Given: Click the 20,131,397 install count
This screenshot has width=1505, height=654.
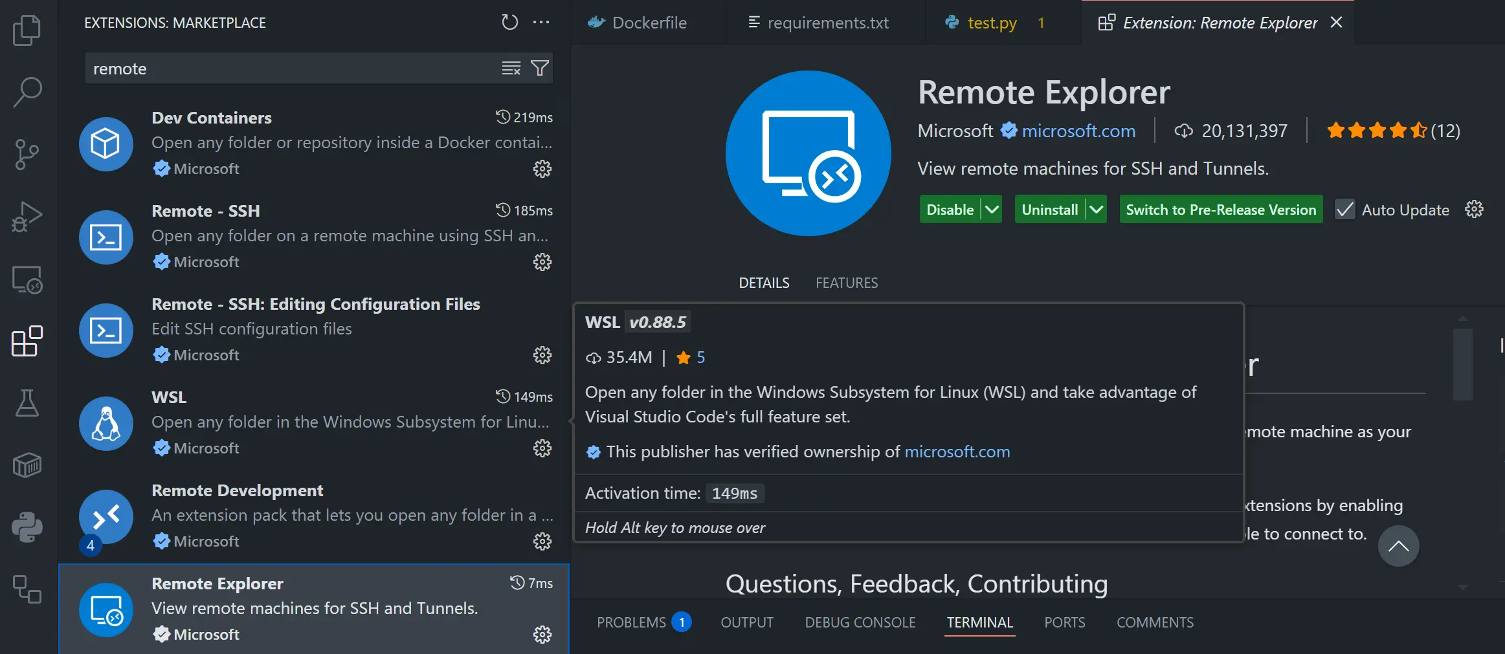Looking at the screenshot, I should pos(1231,131).
